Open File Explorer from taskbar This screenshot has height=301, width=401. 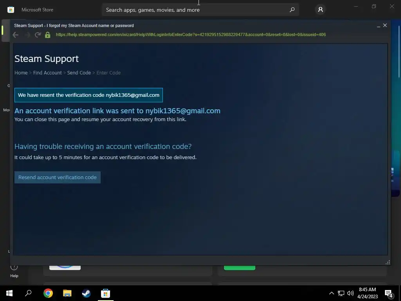coord(67,293)
